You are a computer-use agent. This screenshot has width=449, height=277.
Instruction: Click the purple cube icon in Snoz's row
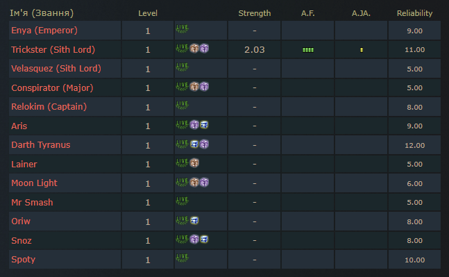click(x=194, y=240)
